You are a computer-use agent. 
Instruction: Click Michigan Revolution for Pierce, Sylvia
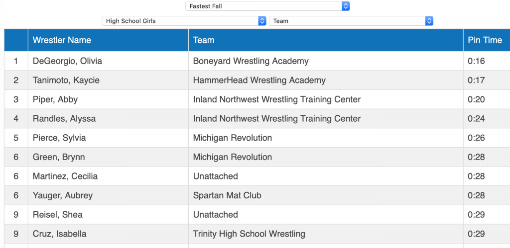click(x=233, y=138)
